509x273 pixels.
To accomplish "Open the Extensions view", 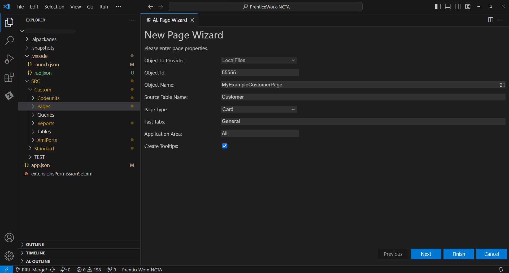I will click(9, 77).
